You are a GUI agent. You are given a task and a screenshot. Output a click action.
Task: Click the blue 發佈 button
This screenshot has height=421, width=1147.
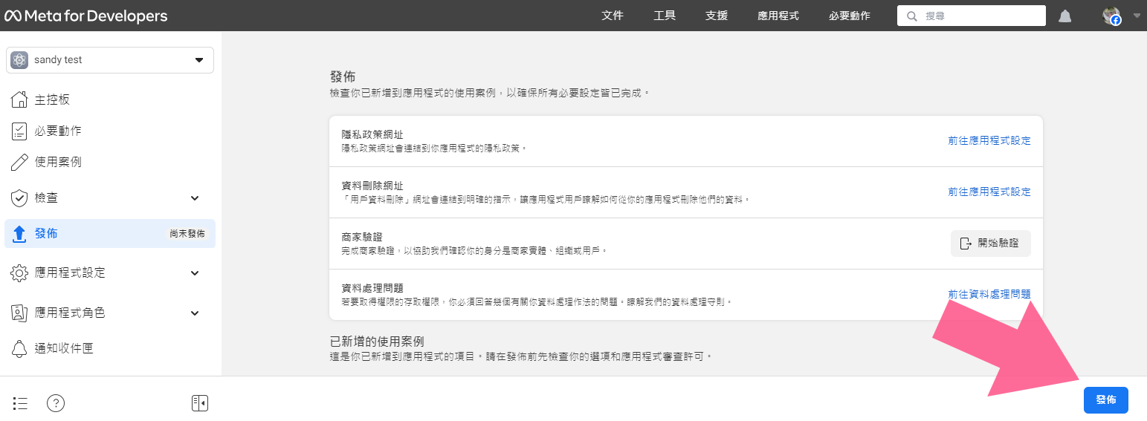click(x=1106, y=399)
